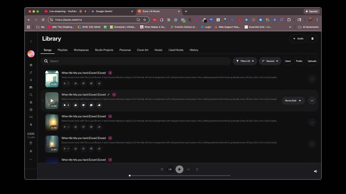Open the notifications bell in sidebar
346x194 pixels.
[31, 124]
